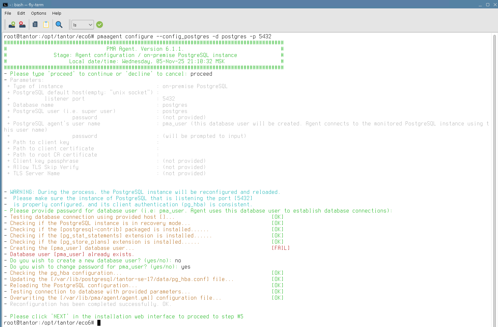The height and width of the screenshot is (327, 498).
Task: Click the bottom shell prompt cursor
Action: [x=99, y=323]
